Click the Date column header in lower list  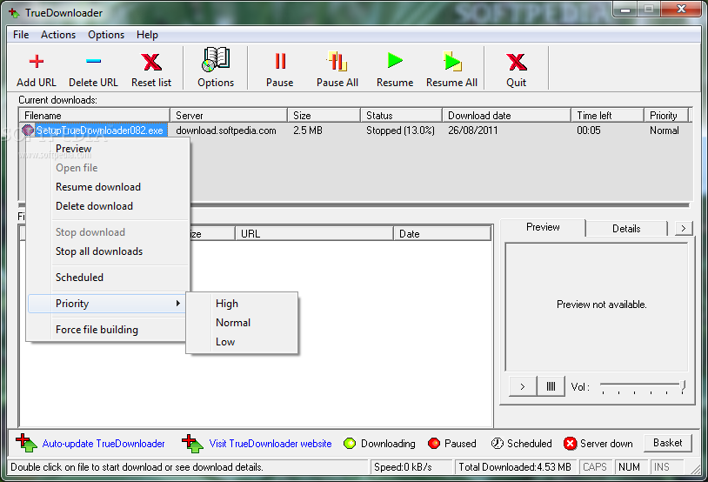[442, 233]
